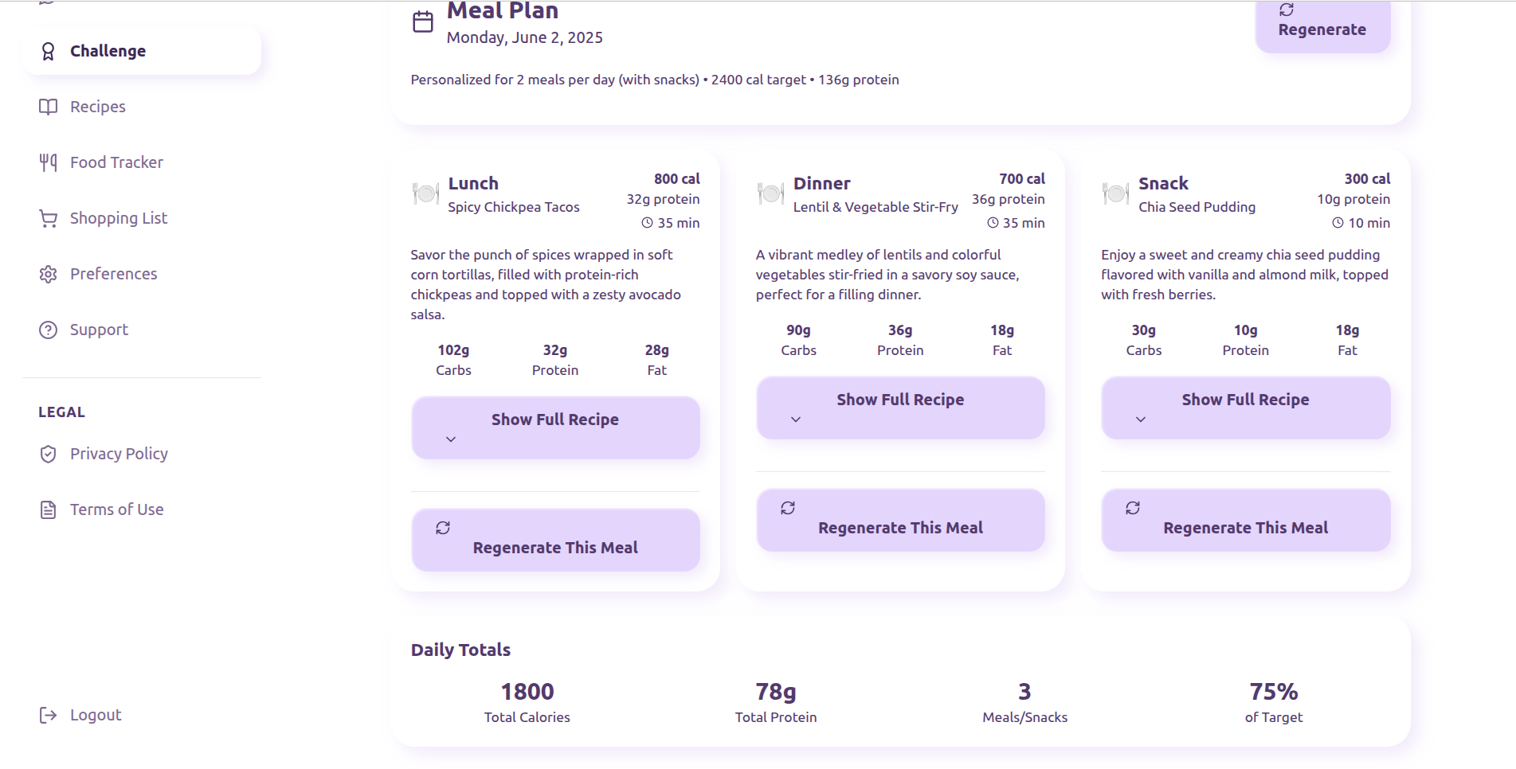Click the Challenge ribbon icon in sidebar
1516x769 pixels.
coord(48,52)
